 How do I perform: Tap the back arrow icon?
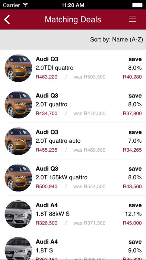(x=7, y=19)
